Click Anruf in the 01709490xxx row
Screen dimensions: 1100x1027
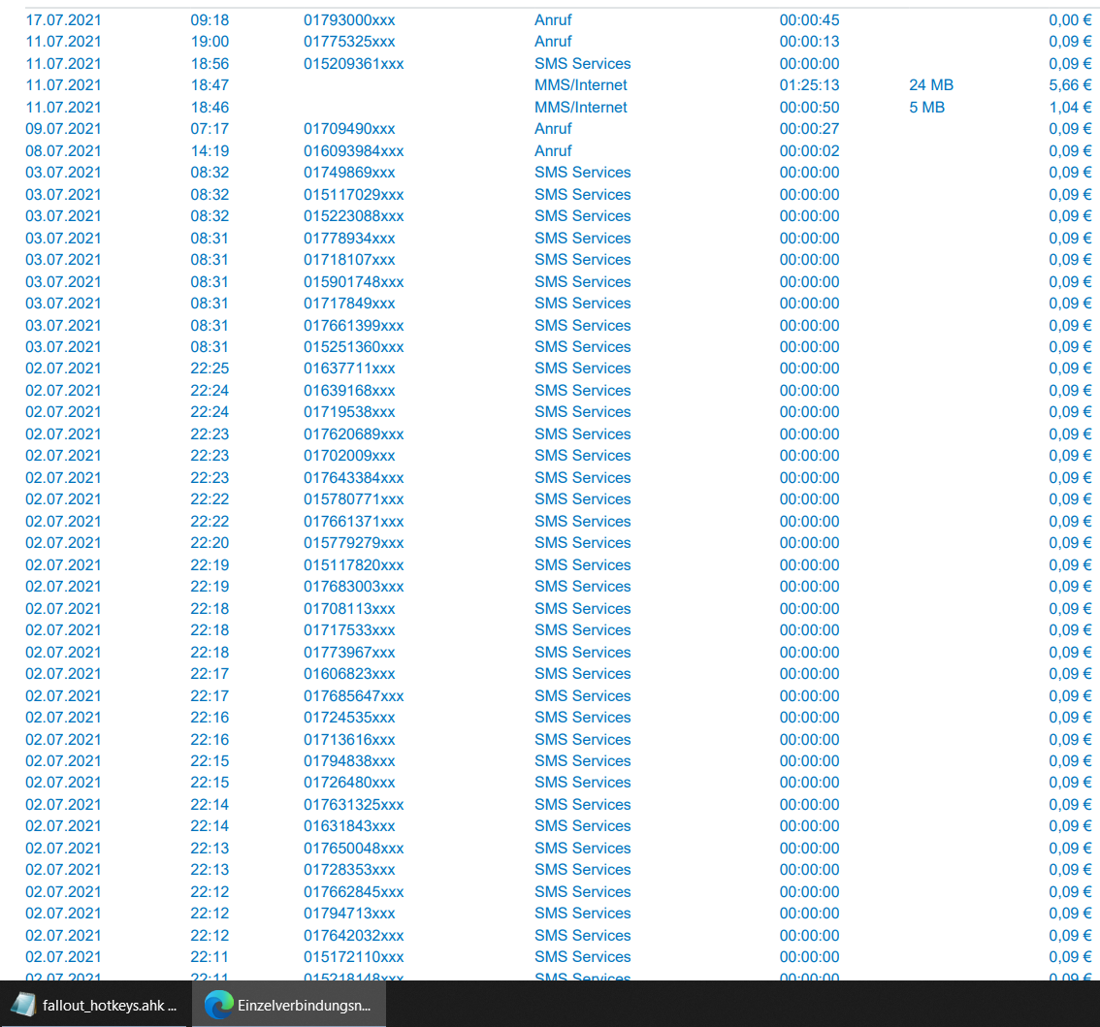[553, 128]
